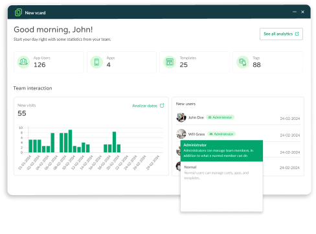Click John Doe's 24-02-2024 date
This screenshot has width=316, height=234.
point(290,119)
